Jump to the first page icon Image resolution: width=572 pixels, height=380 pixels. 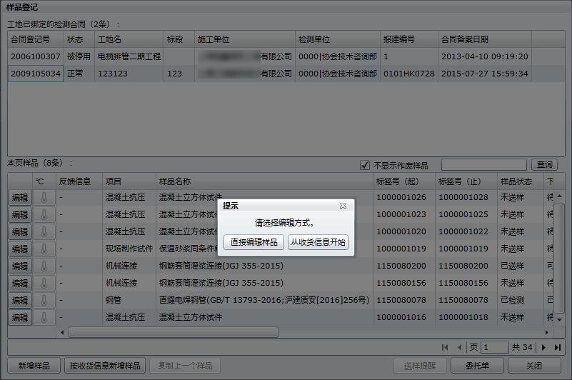[x=445, y=347]
